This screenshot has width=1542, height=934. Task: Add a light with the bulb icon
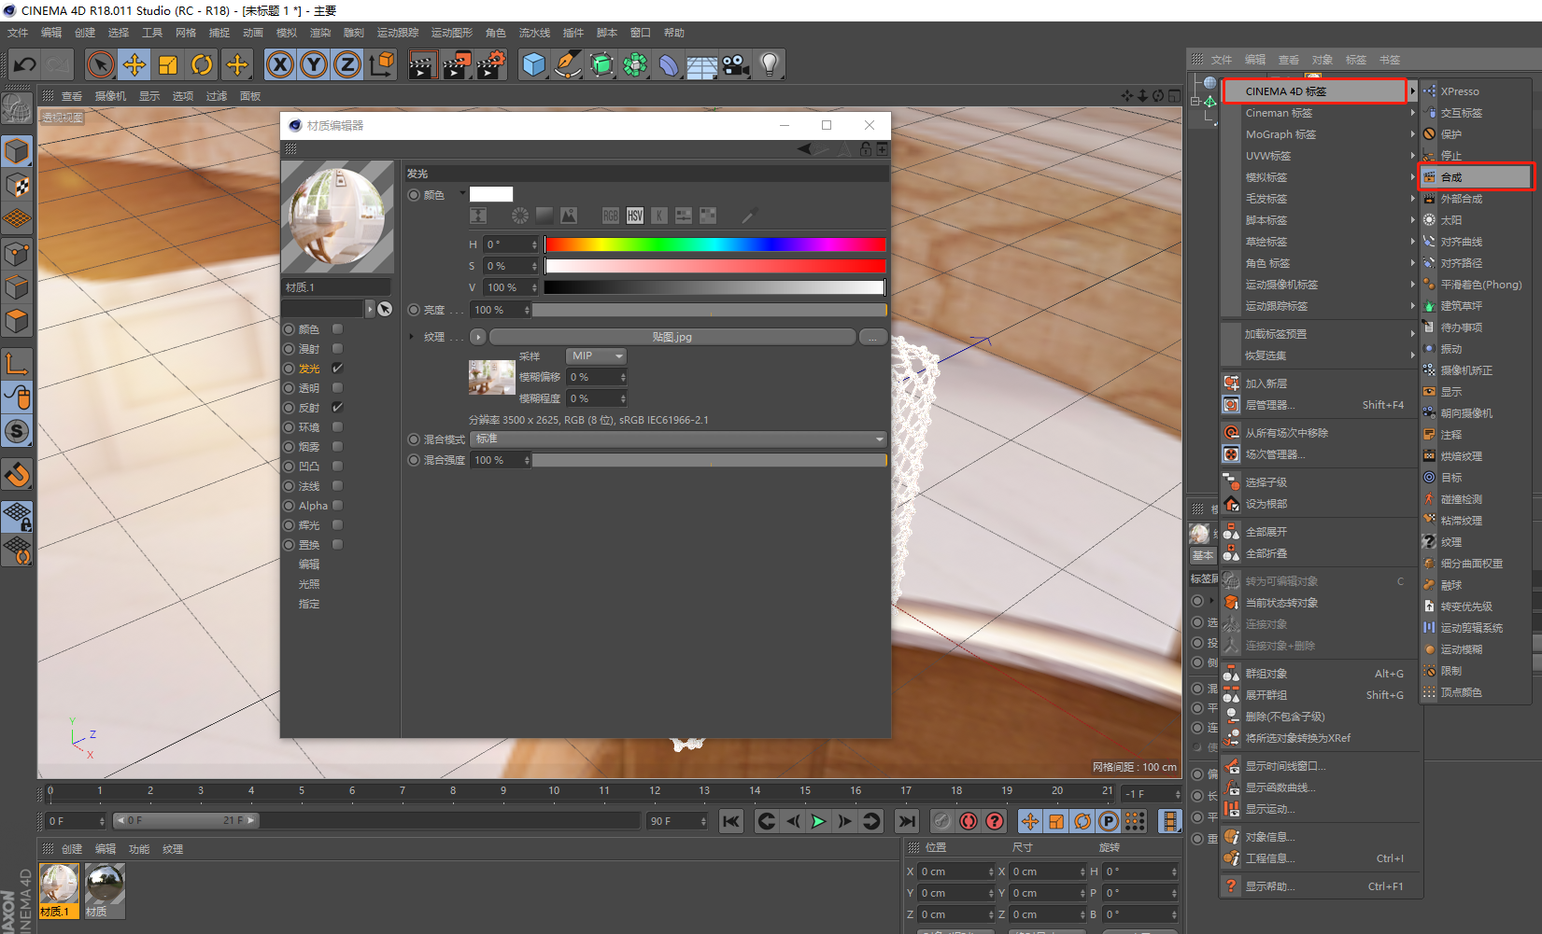point(770,64)
